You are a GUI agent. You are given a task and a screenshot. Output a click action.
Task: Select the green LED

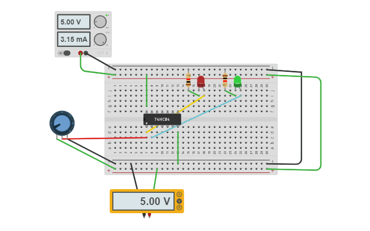pyautogui.click(x=237, y=82)
